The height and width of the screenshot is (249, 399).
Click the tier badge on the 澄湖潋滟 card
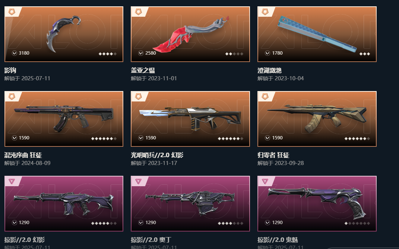click(x=265, y=12)
